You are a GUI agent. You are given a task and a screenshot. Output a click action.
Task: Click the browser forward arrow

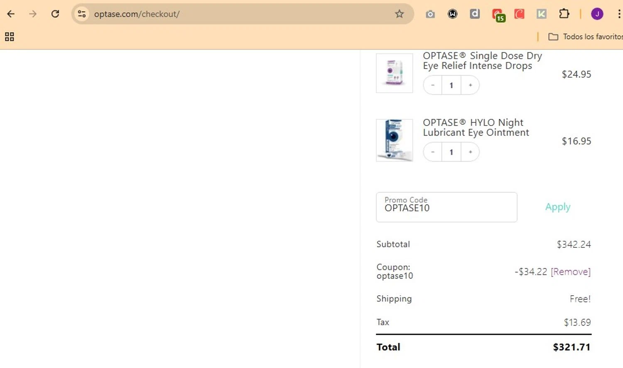click(33, 14)
